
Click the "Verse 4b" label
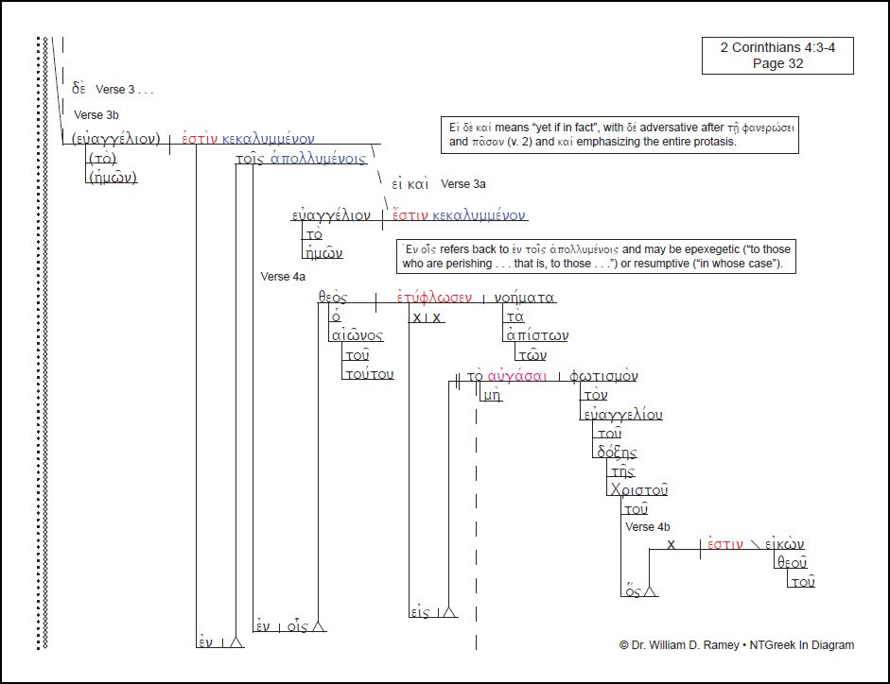point(648,527)
